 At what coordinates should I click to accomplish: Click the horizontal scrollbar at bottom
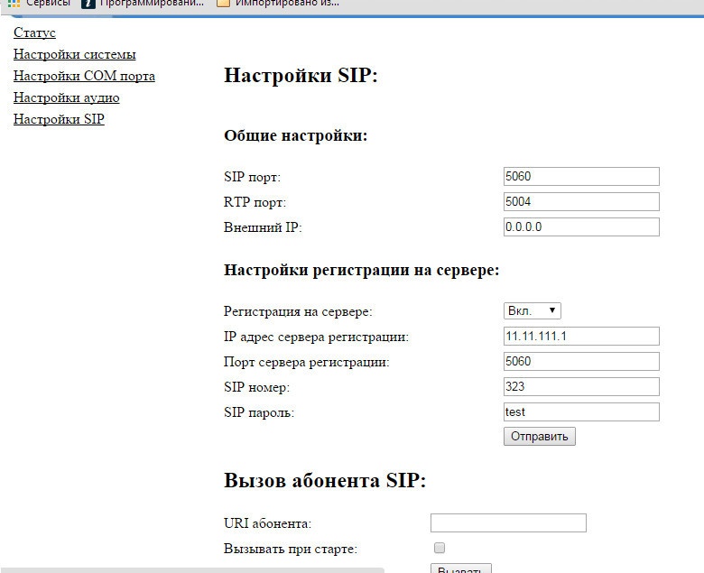(x=192, y=570)
